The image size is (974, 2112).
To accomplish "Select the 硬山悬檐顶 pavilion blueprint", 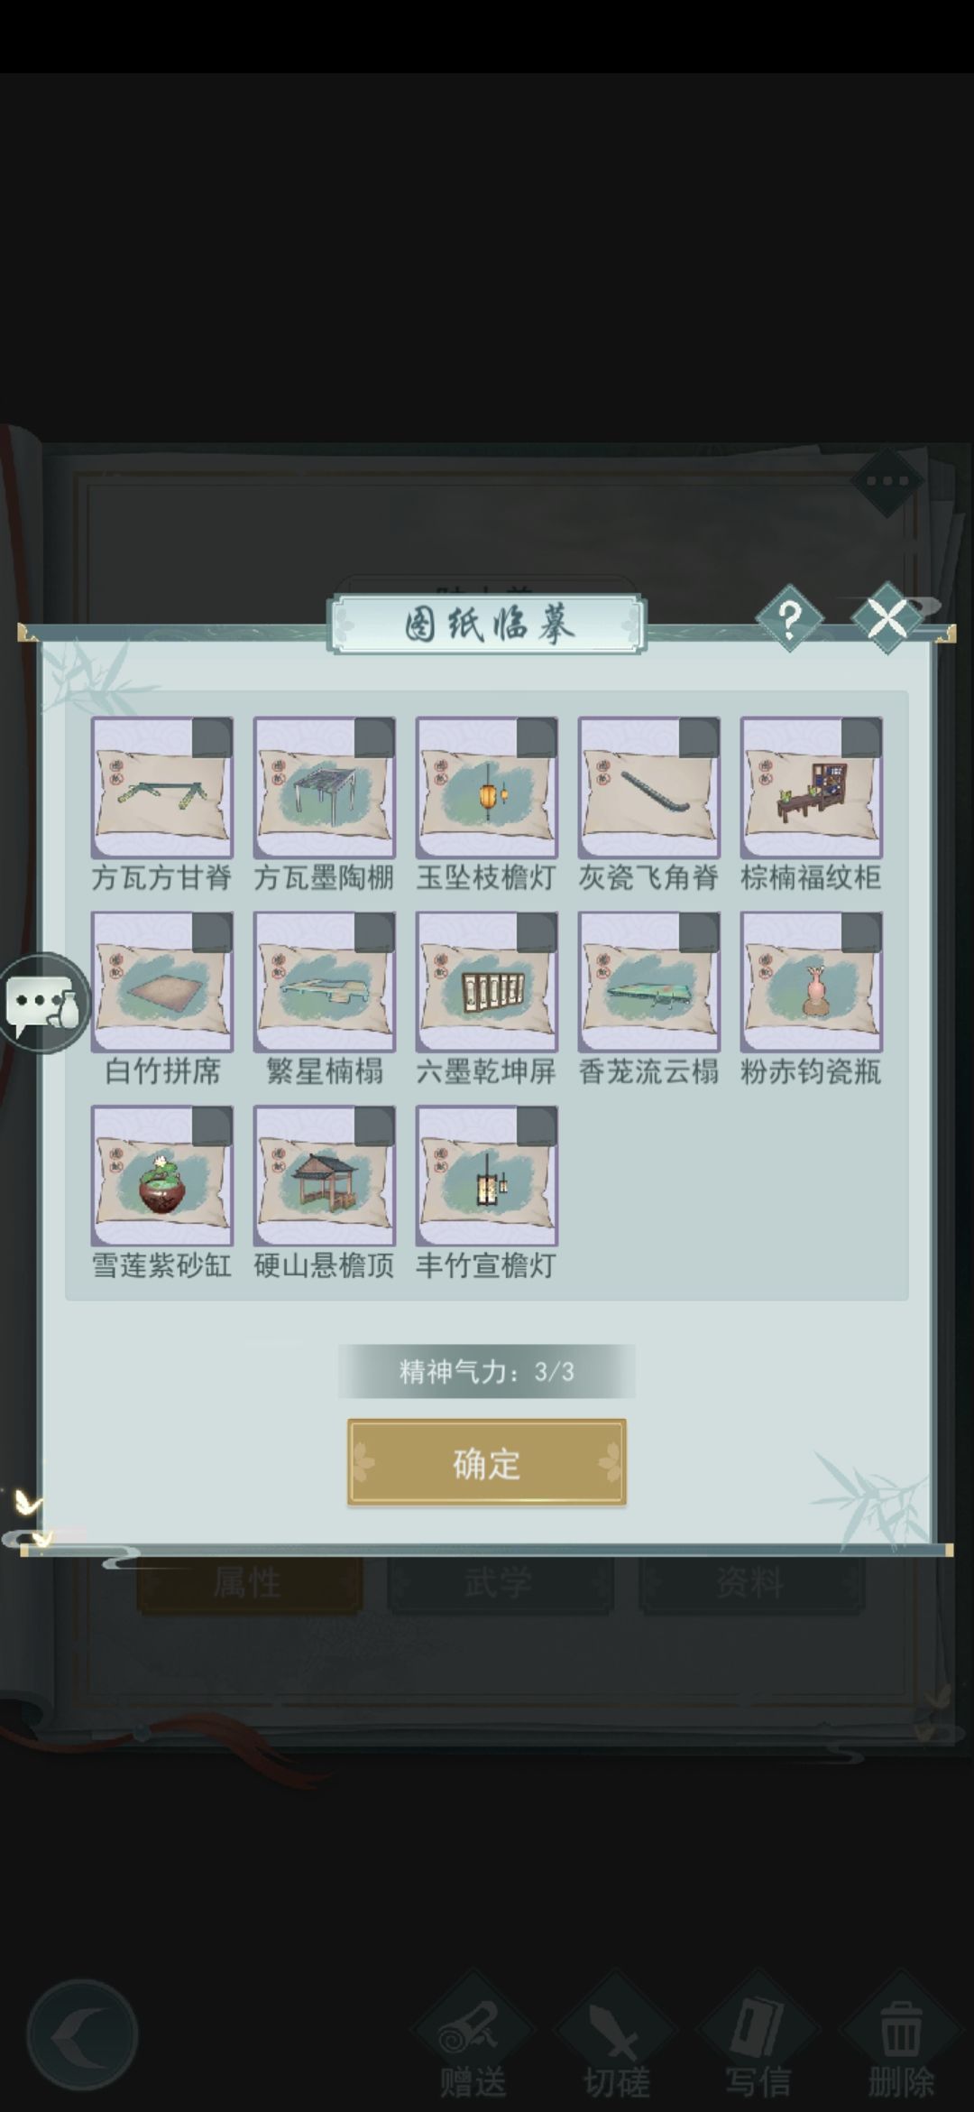I will 325,1176.
